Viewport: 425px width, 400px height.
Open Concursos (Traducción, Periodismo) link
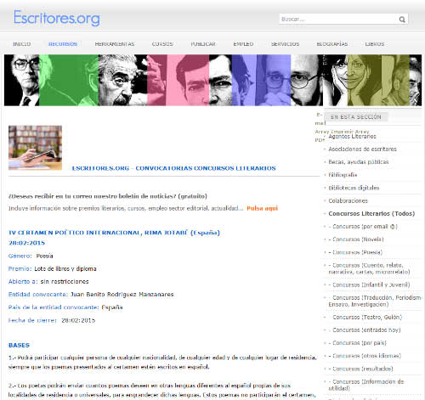[375, 301]
